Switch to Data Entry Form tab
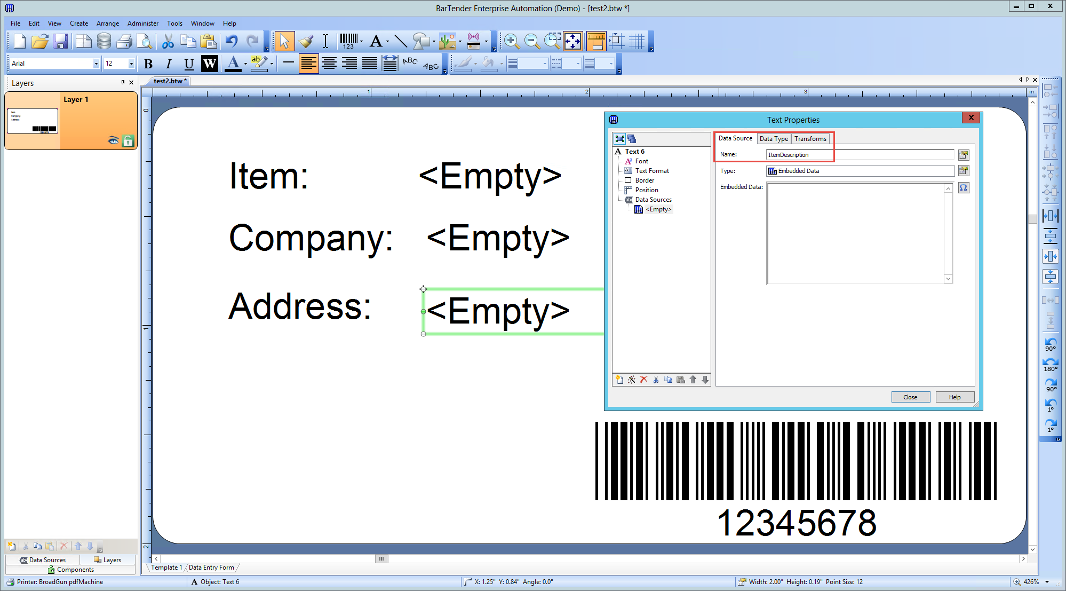Viewport: 1066px width, 591px height. point(211,568)
